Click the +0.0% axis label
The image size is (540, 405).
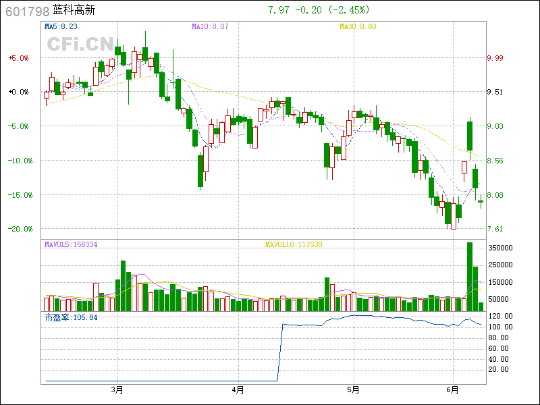(19, 92)
